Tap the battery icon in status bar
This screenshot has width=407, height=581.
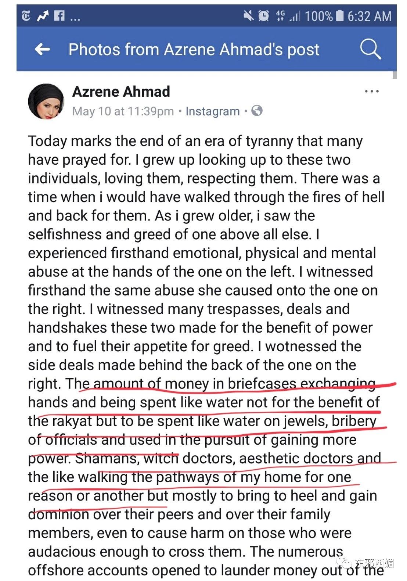pyautogui.click(x=340, y=16)
